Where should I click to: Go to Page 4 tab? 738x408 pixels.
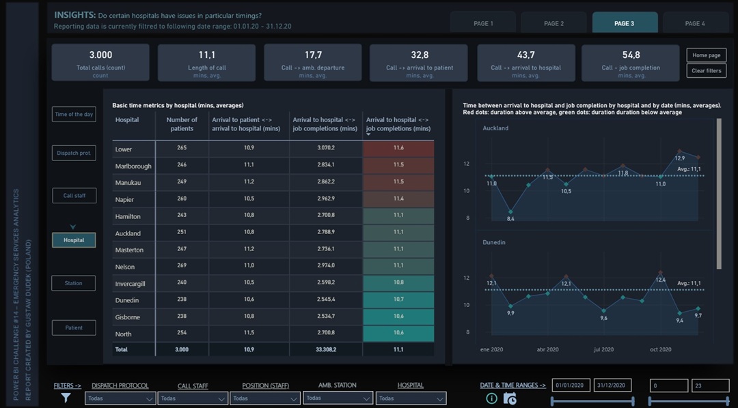click(x=695, y=23)
